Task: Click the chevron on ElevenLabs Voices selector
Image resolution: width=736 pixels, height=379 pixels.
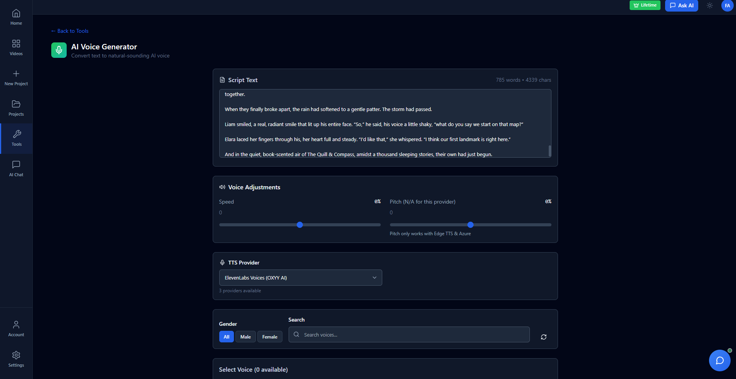Action: pyautogui.click(x=374, y=278)
